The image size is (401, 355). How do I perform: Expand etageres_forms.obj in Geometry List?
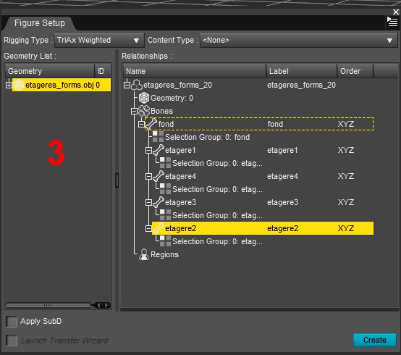coord(9,85)
